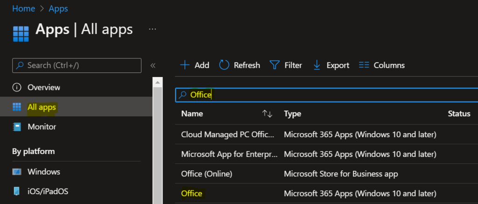Click the Status column header
This screenshot has height=204, width=478.
(459, 114)
